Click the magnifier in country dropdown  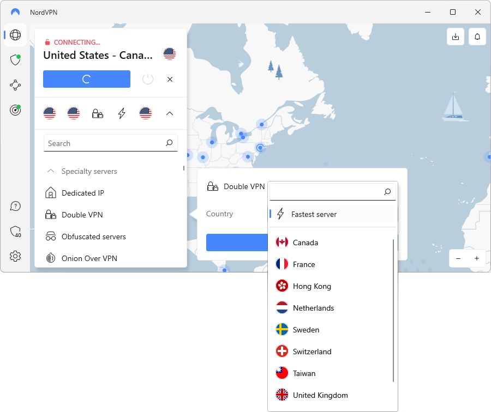point(387,191)
